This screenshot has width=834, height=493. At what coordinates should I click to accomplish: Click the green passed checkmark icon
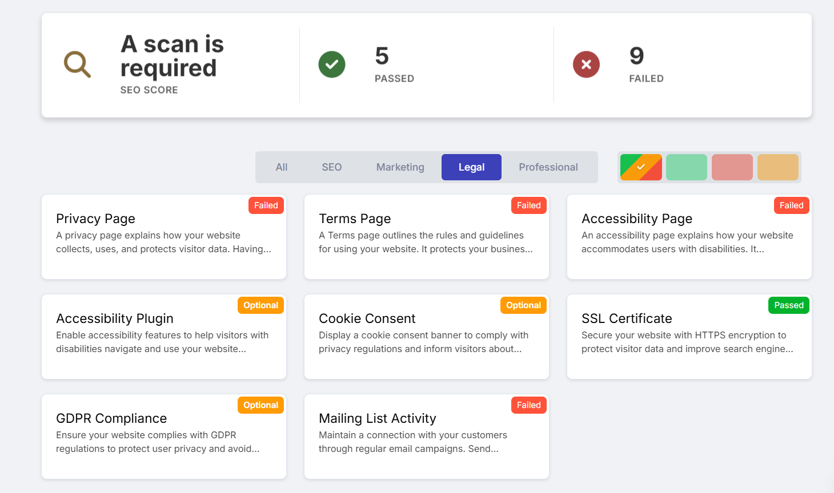332,64
